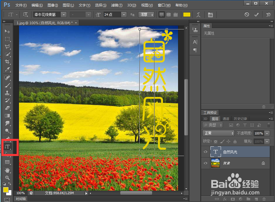Toggle Quick Mask mode

[x=7, y=200]
